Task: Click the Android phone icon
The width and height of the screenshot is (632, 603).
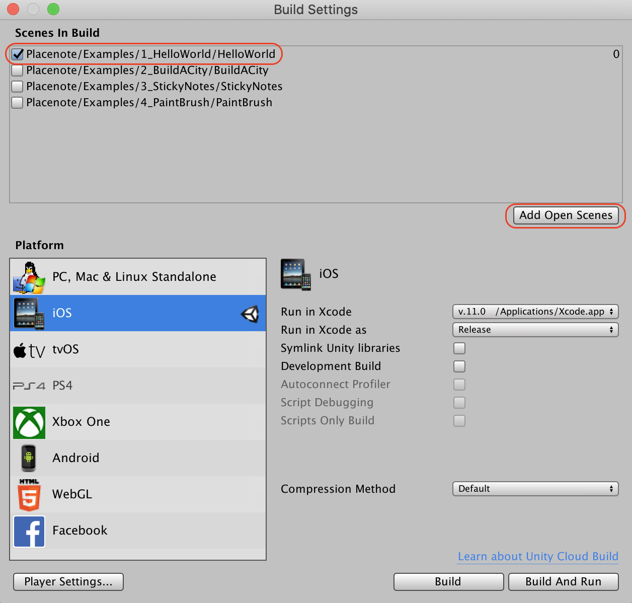Action: (29, 459)
